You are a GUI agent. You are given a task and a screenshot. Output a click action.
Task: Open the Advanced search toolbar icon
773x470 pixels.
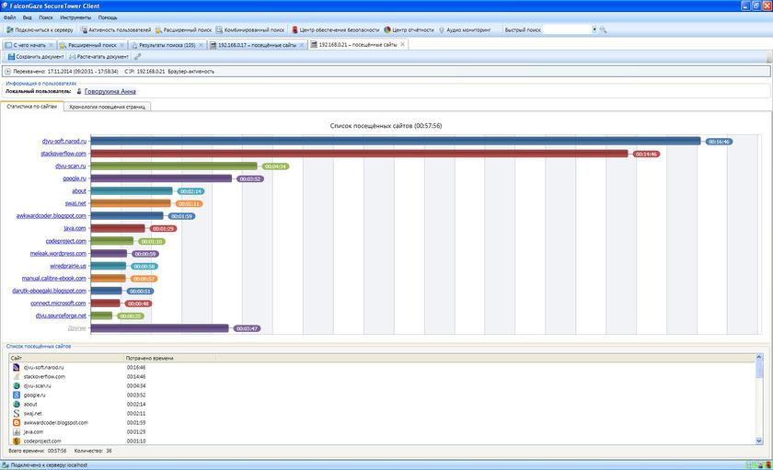[158, 29]
